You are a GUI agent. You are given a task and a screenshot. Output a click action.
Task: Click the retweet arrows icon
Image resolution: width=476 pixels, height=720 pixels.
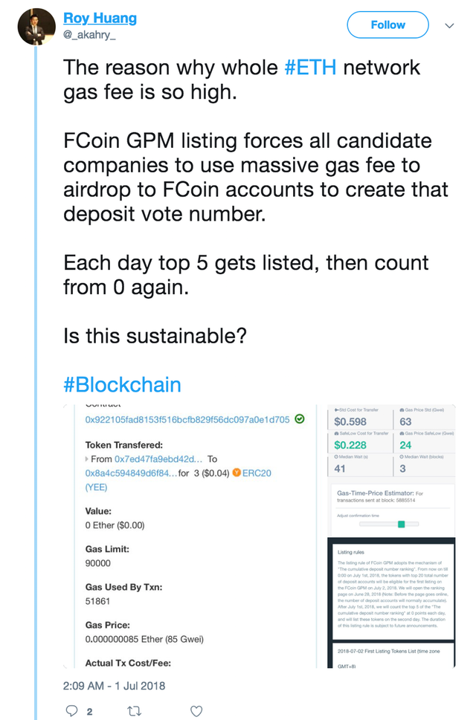coord(135,710)
